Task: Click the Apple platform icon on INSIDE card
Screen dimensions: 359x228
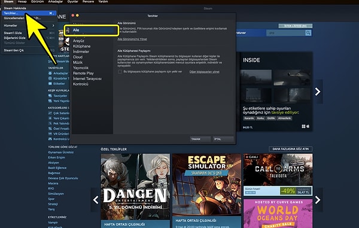Action: click(308, 126)
